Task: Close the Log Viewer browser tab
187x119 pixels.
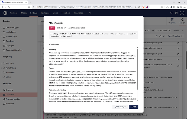Action: point(26,2)
